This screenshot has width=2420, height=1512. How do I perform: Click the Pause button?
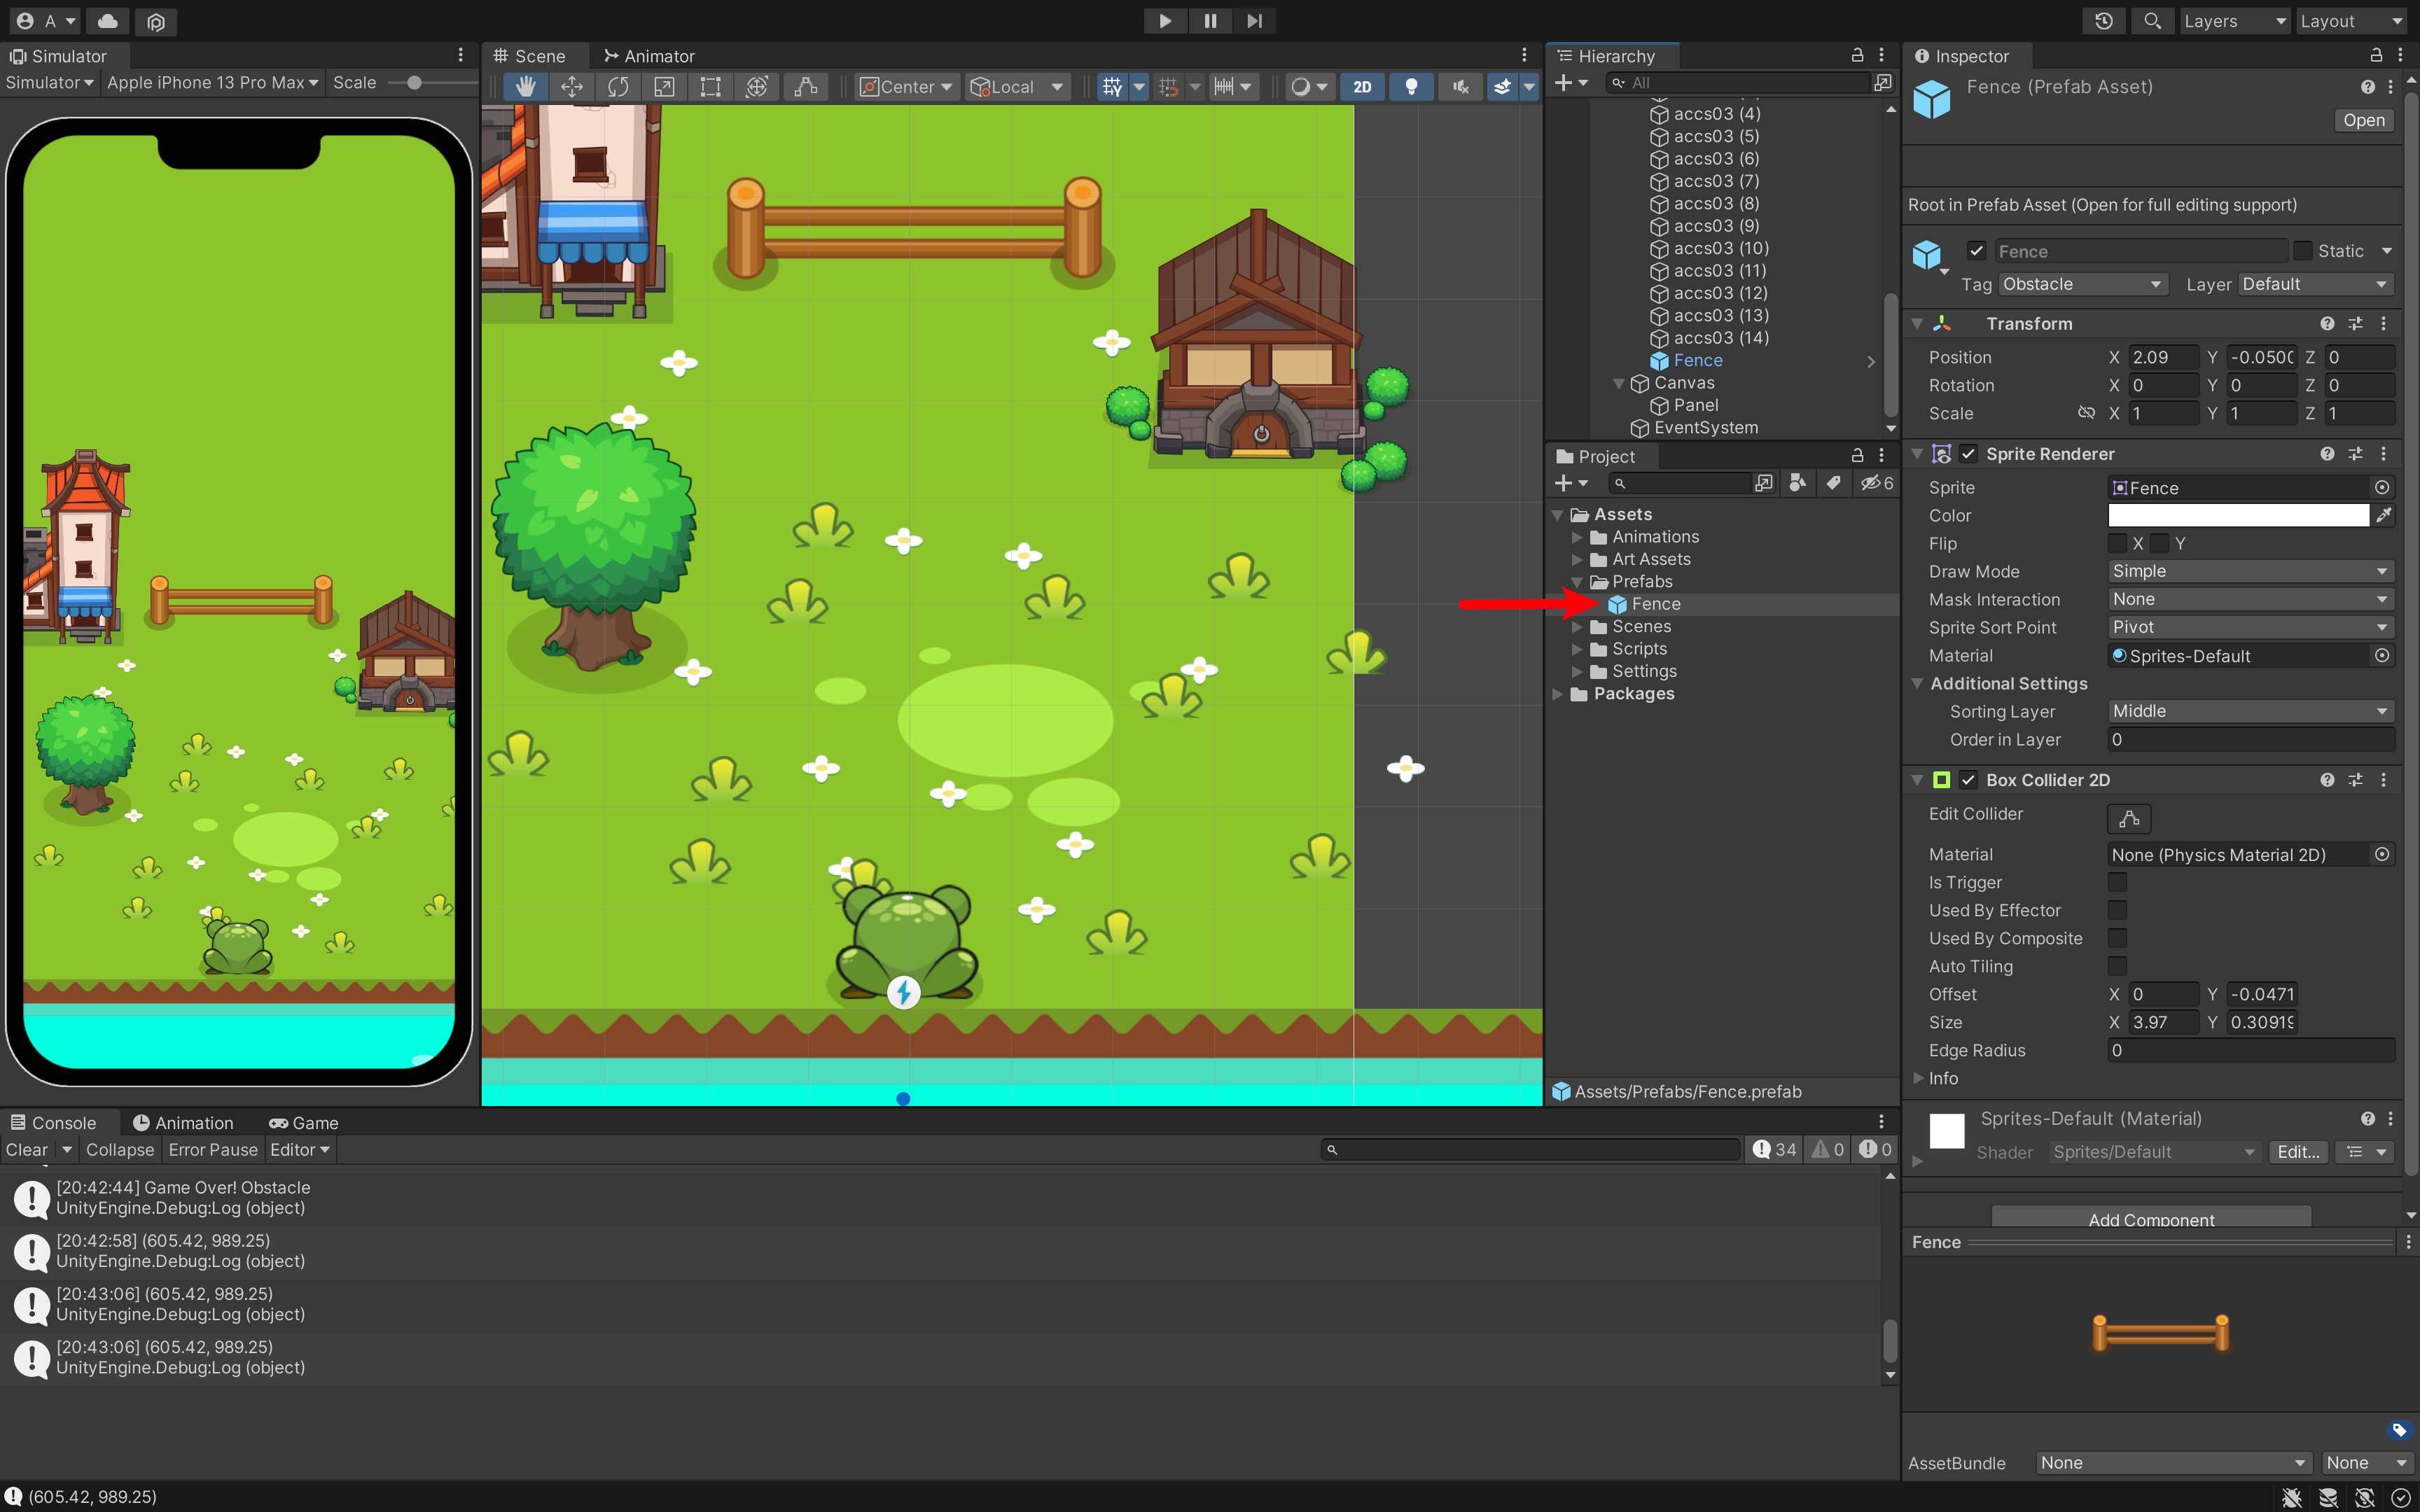[1210, 20]
